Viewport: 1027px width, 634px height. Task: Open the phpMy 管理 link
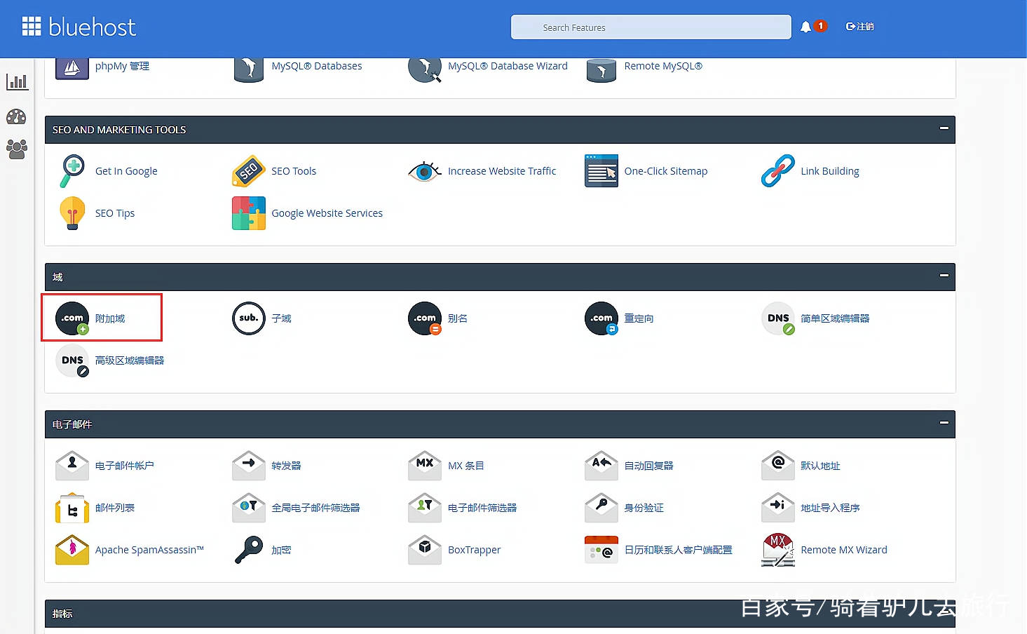pyautogui.click(x=122, y=66)
